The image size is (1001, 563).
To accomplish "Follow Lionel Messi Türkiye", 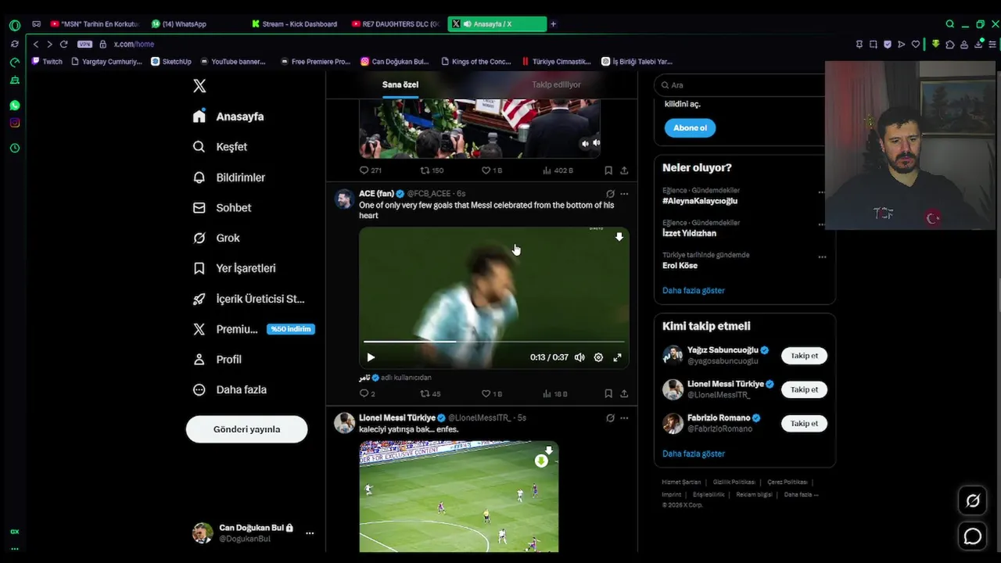I will pyautogui.click(x=804, y=389).
